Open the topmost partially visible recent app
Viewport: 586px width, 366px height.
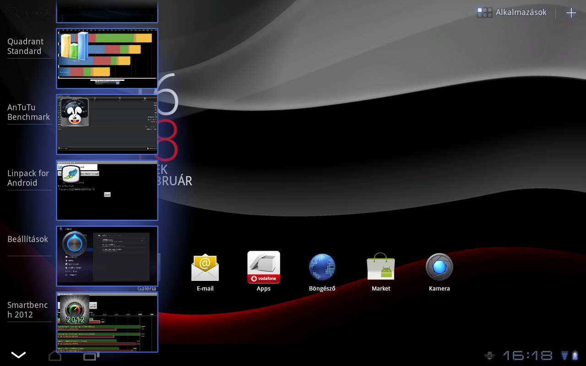(x=107, y=11)
